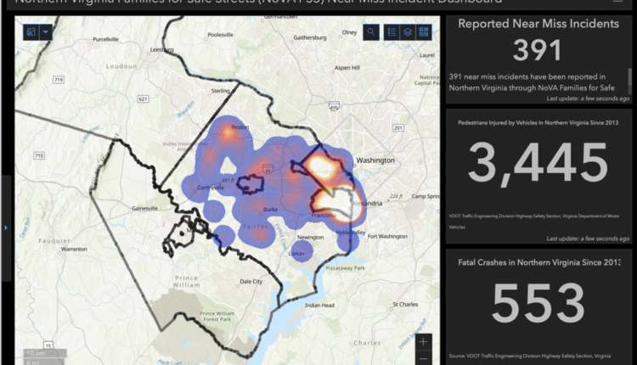Open the map search magnifier tool
Viewport: 637px width, 365px height.
371,32
